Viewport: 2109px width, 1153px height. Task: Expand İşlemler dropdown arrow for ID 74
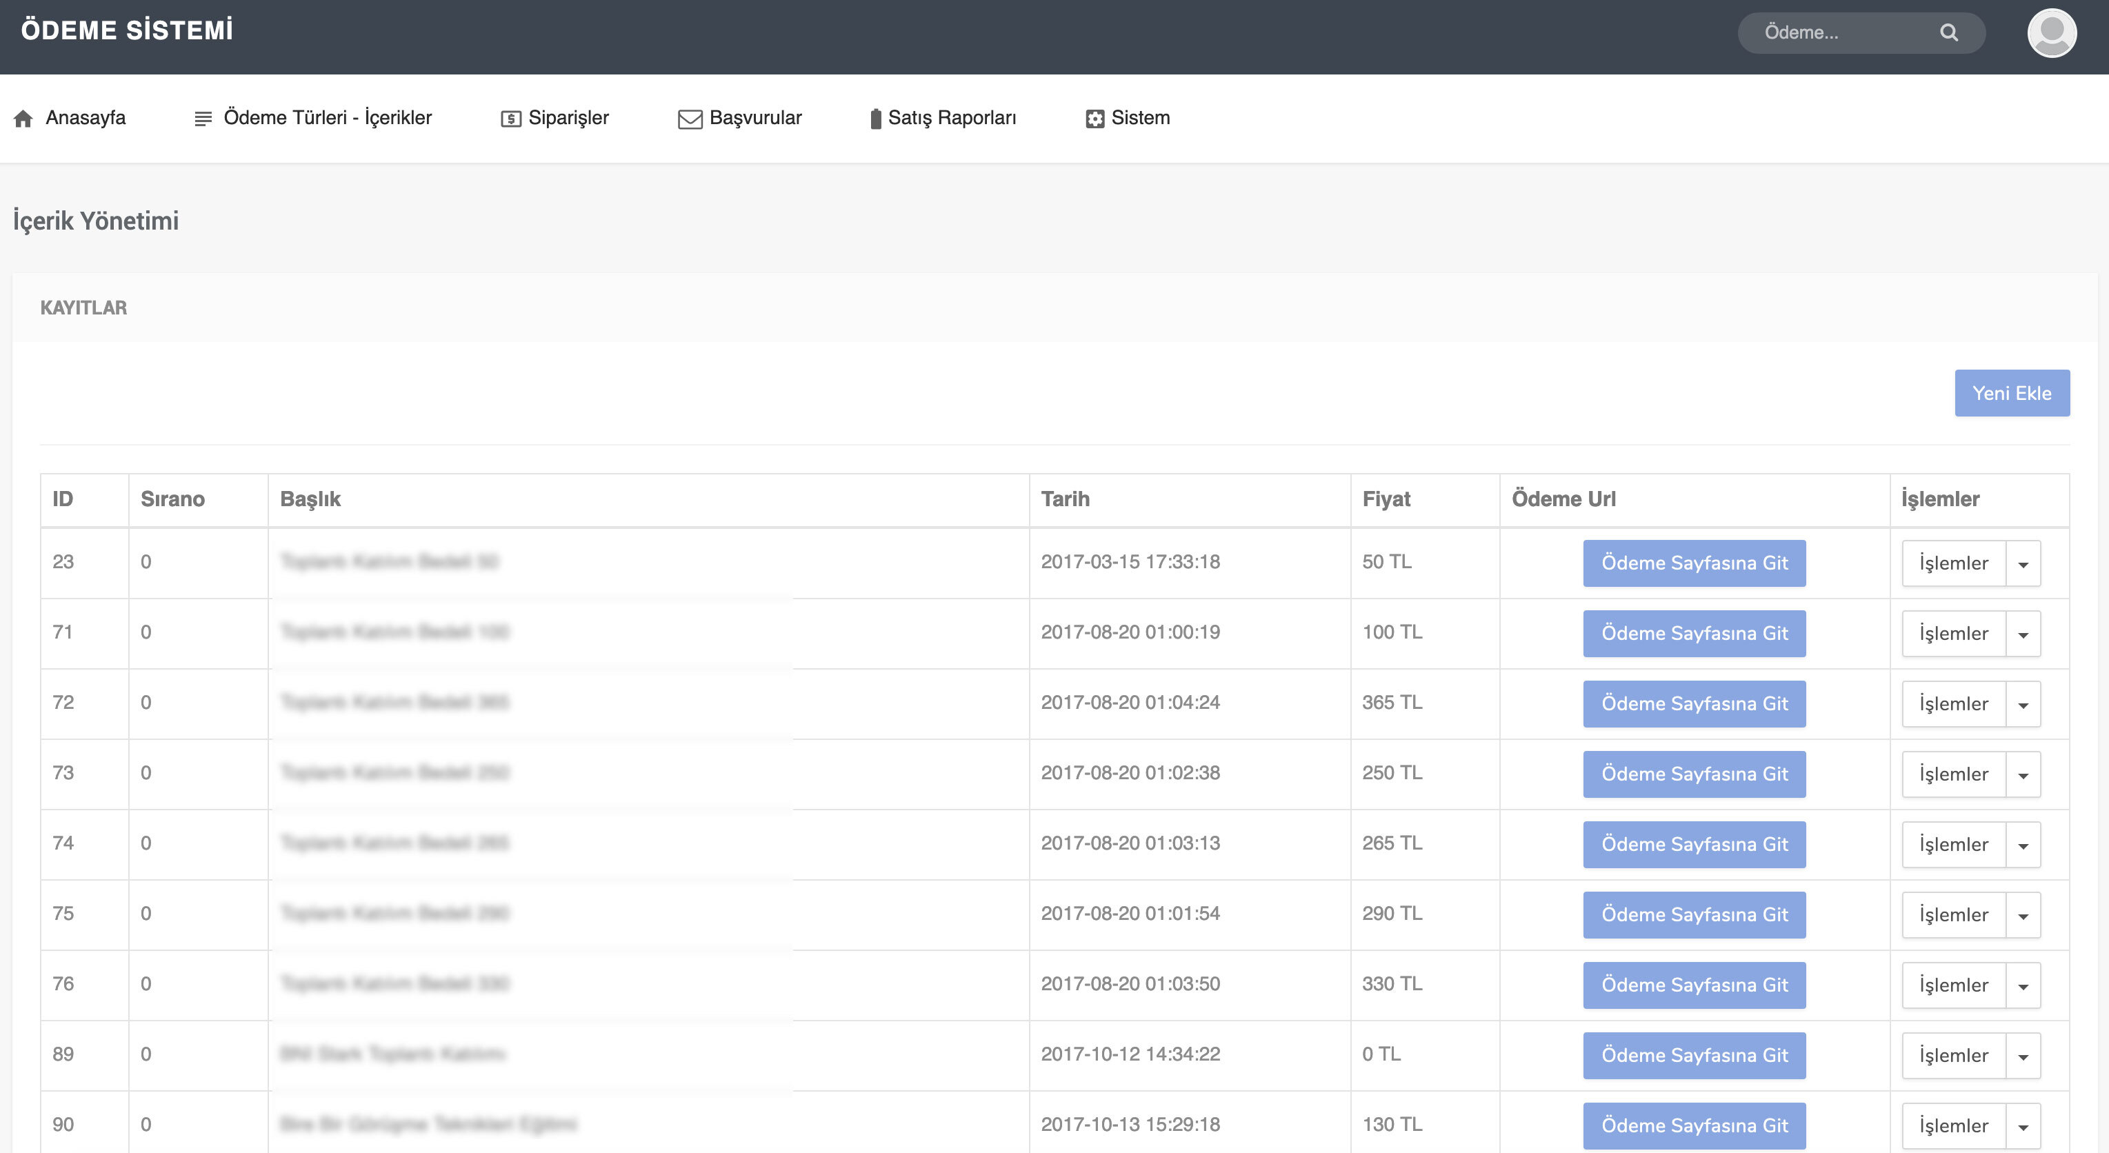pos(2023,845)
